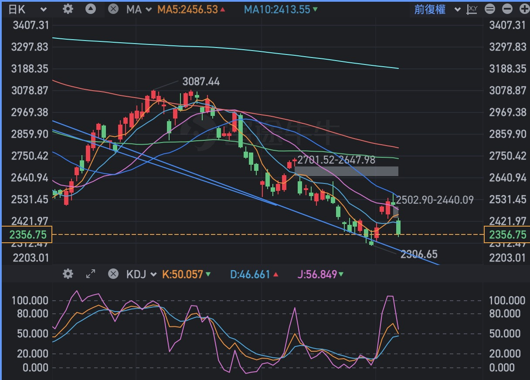Open main chart settings gear
The image size is (530, 380).
point(68,9)
